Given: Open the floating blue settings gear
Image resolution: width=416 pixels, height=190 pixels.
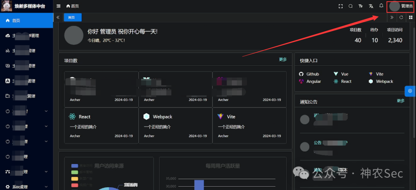Looking at the screenshot, I should [410, 91].
